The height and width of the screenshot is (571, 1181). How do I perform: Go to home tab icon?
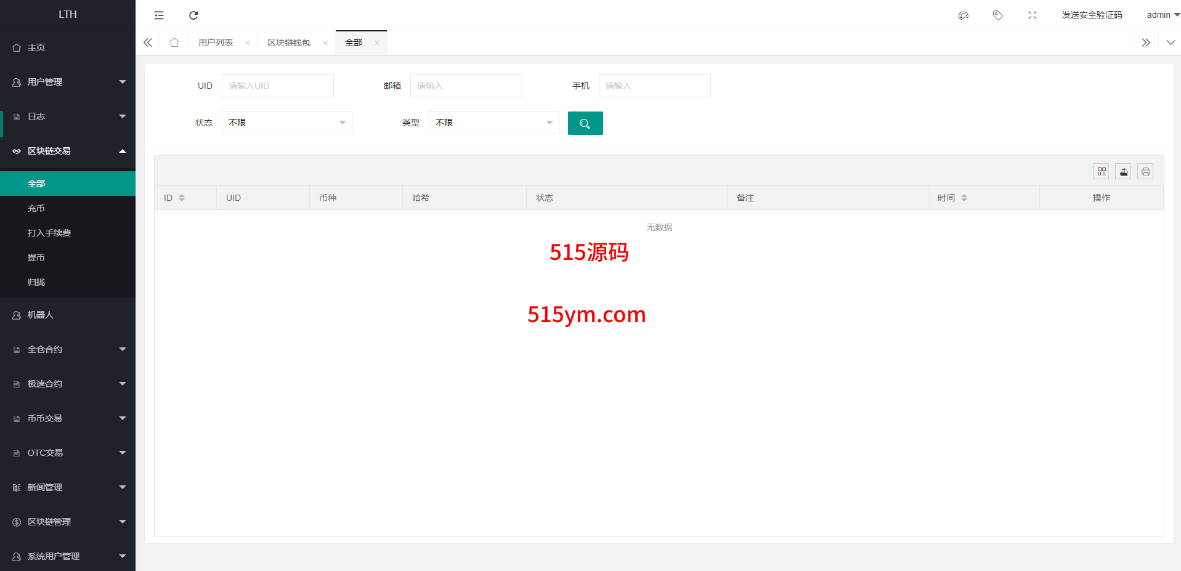[174, 43]
